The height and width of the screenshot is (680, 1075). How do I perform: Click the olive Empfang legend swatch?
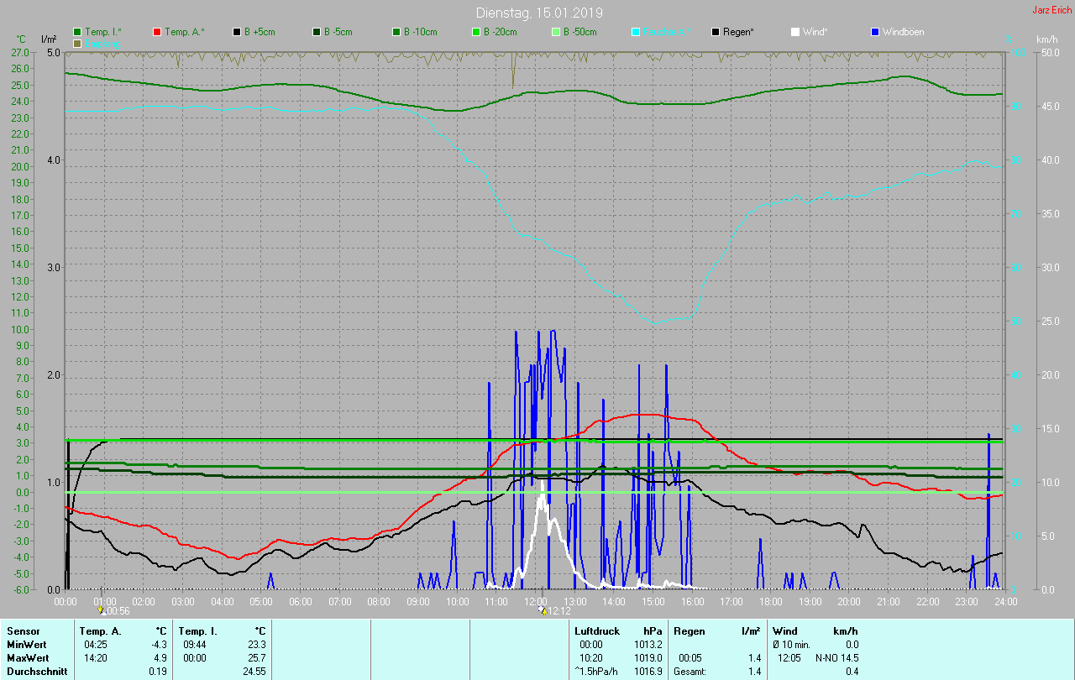[x=78, y=43]
